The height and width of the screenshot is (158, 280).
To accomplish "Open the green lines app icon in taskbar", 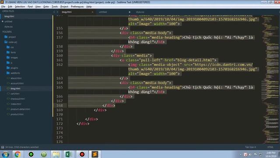I will (x=44, y=154).
